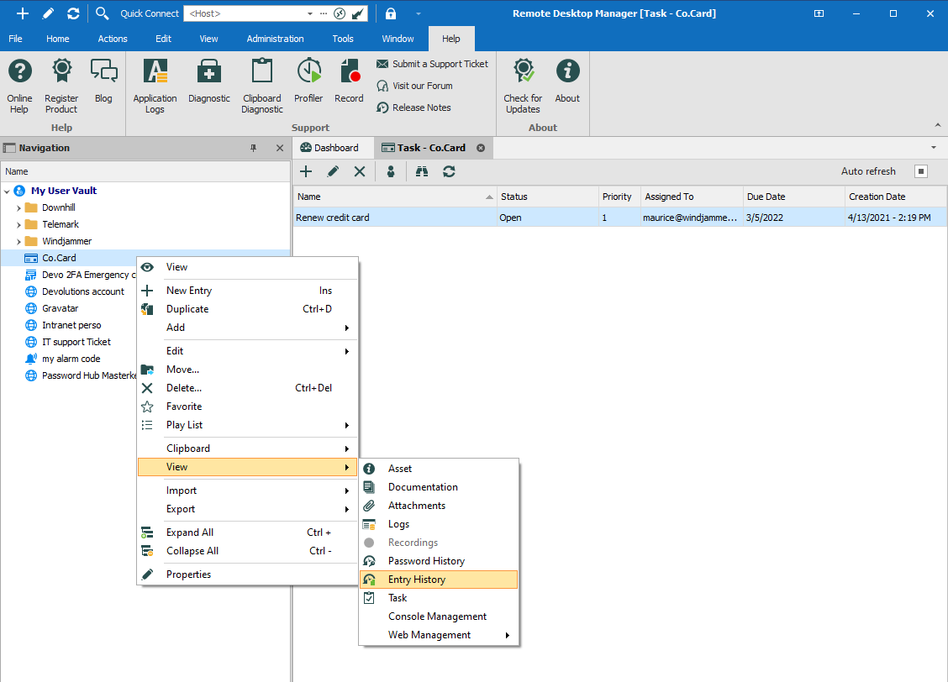Expand the Windjammer folder node

pos(19,241)
